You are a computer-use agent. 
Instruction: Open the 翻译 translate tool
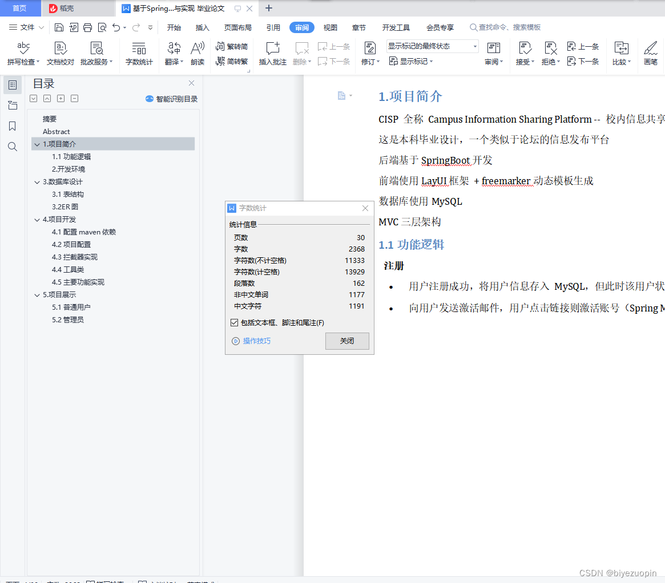173,53
